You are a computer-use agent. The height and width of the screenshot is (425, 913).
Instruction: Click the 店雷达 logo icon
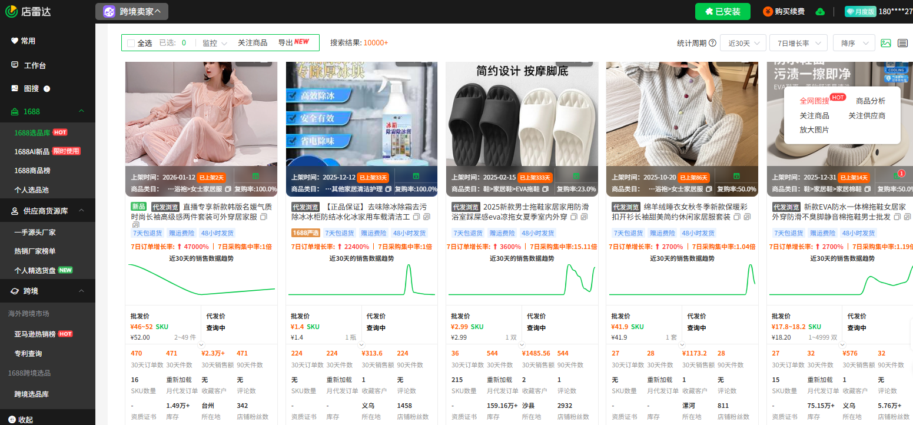11,11
